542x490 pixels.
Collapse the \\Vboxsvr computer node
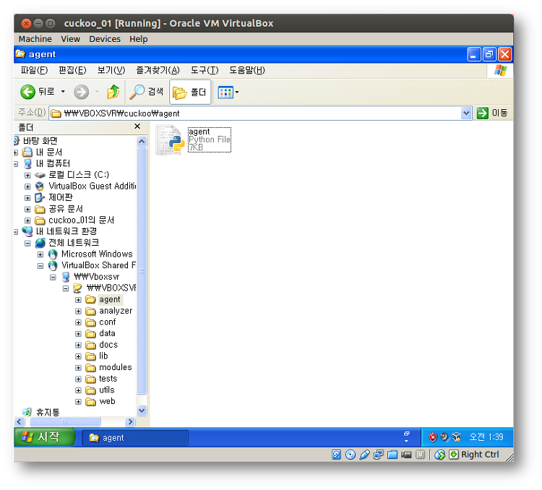click(x=53, y=278)
